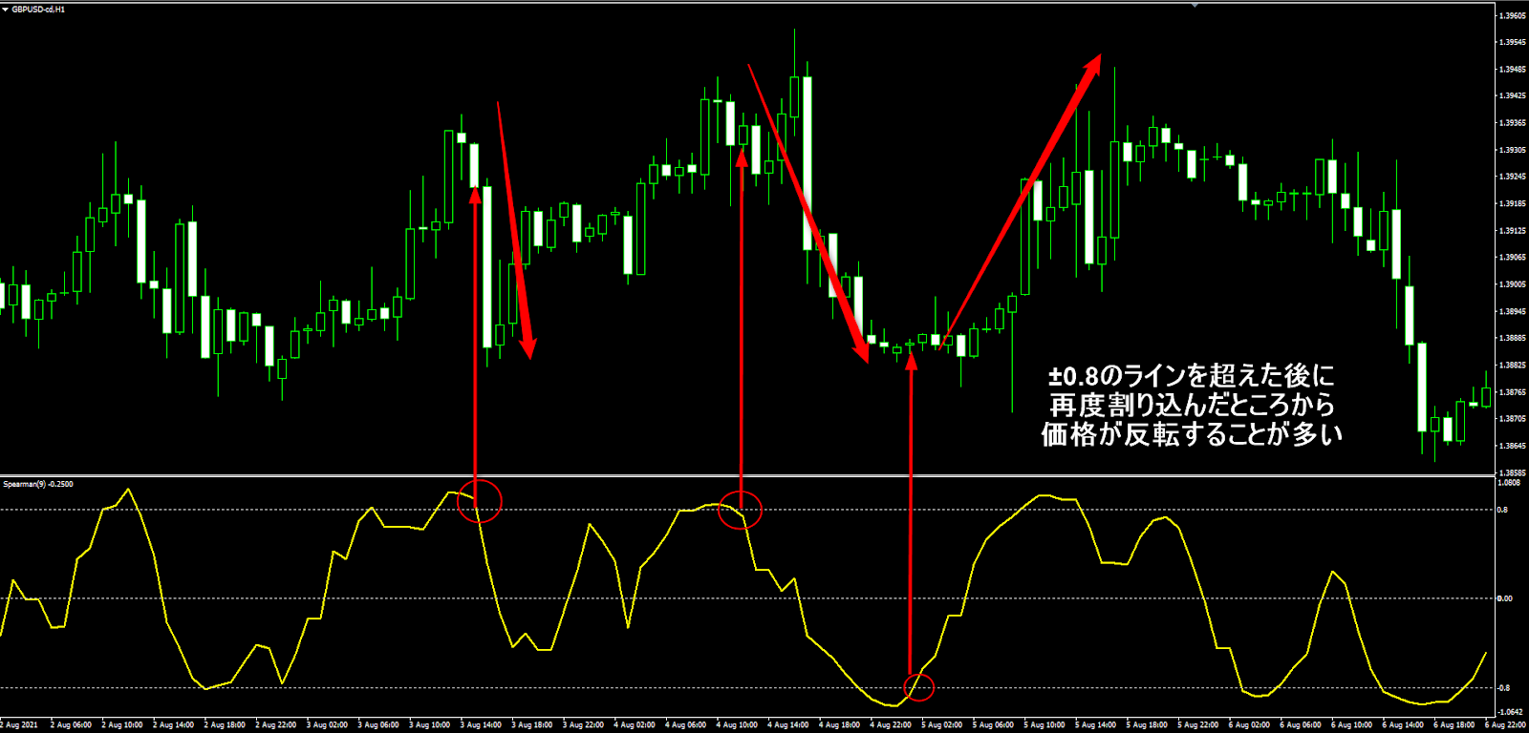
Task: Click the '5 Aug 10:00' time label
Action: (1045, 725)
